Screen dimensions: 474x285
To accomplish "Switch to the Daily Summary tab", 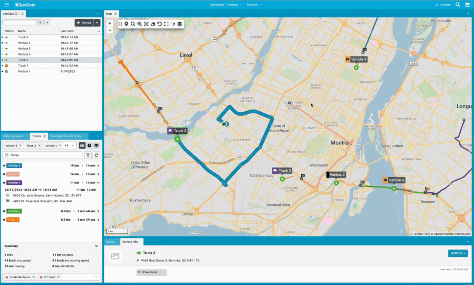I will tap(13, 136).
